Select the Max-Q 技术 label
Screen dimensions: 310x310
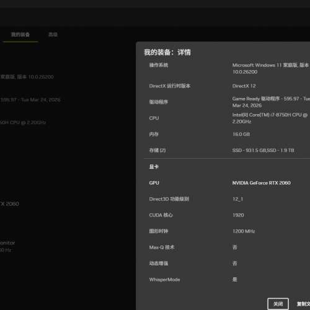[162, 247]
